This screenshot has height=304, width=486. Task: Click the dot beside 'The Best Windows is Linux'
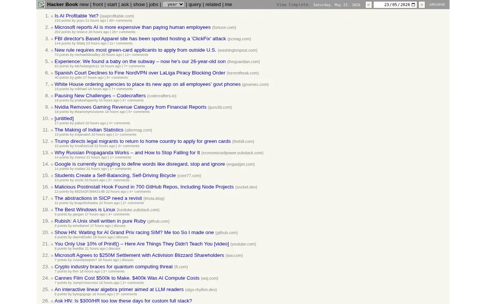[52, 210]
